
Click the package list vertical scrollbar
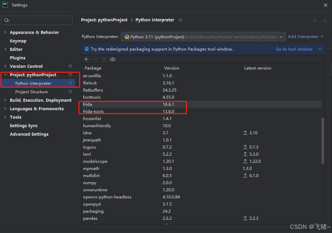coord(323,141)
